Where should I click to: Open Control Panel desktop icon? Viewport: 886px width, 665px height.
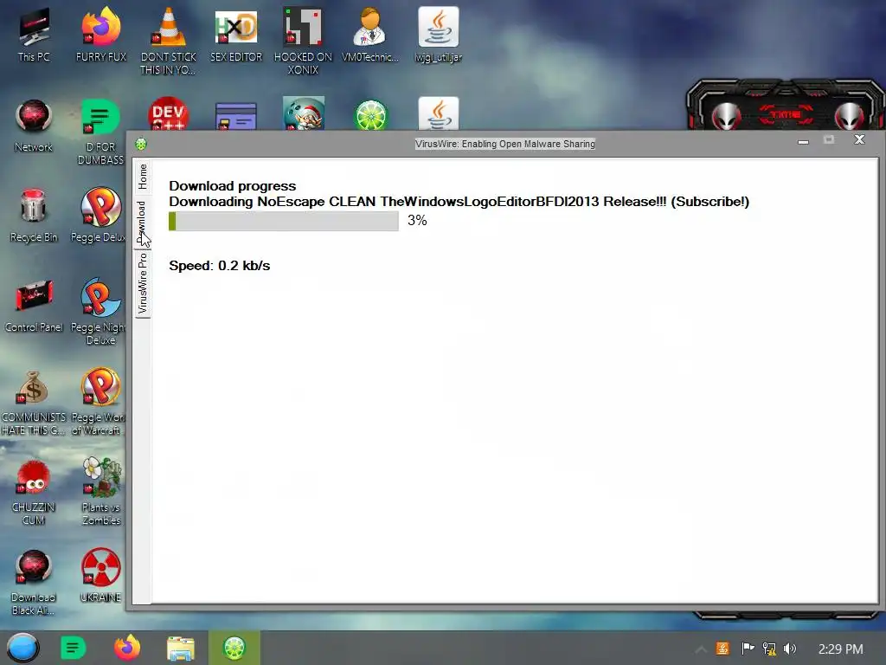[34, 306]
